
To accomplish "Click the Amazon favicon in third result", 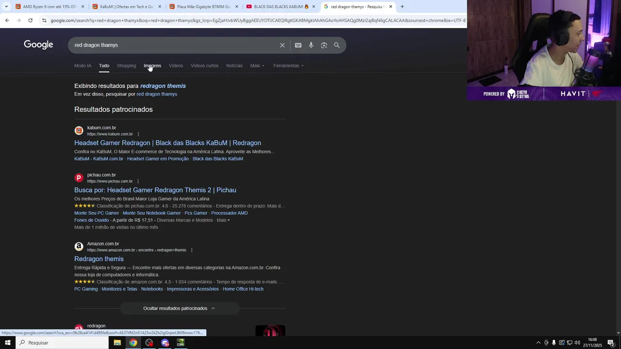I will pyautogui.click(x=79, y=246).
